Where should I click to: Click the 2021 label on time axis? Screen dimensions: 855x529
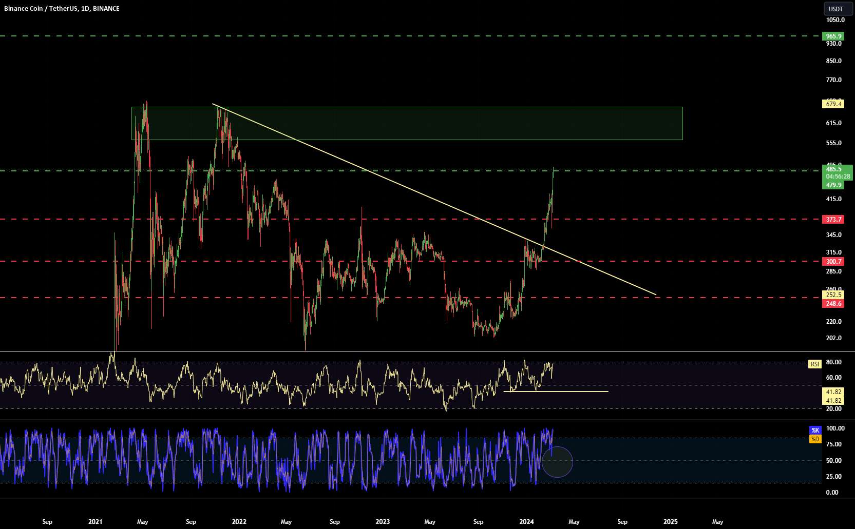(95, 522)
